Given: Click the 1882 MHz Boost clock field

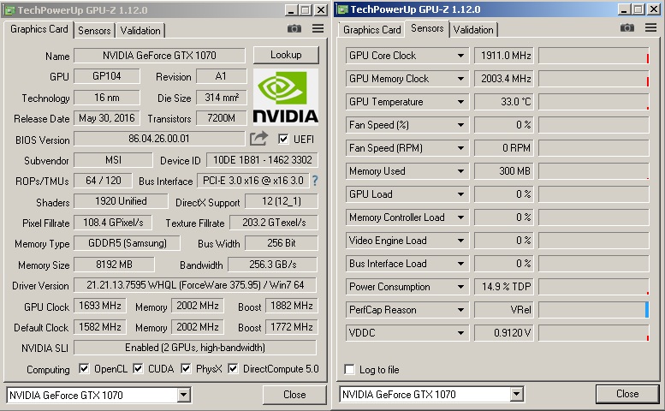Looking at the screenshot, I should (291, 306).
